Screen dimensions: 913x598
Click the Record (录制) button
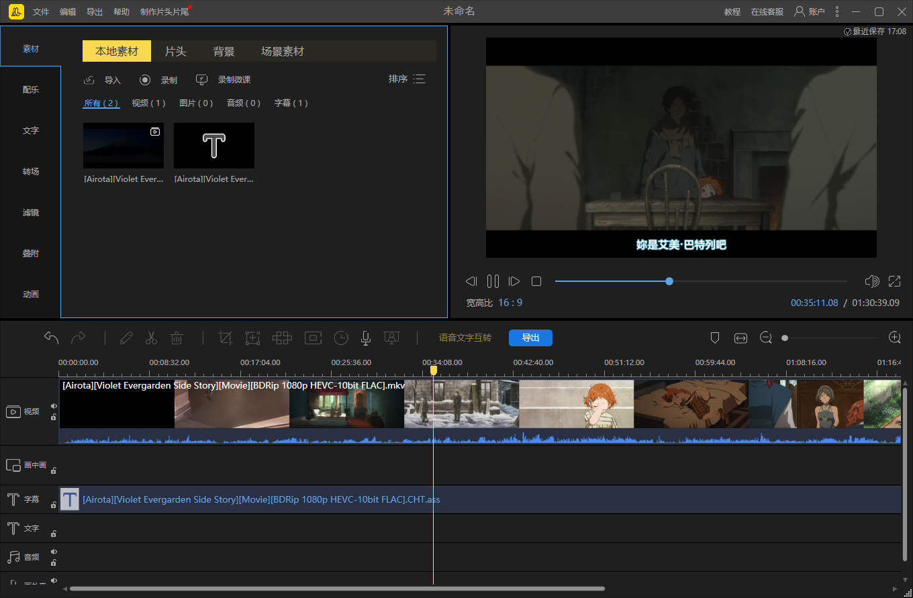click(158, 80)
